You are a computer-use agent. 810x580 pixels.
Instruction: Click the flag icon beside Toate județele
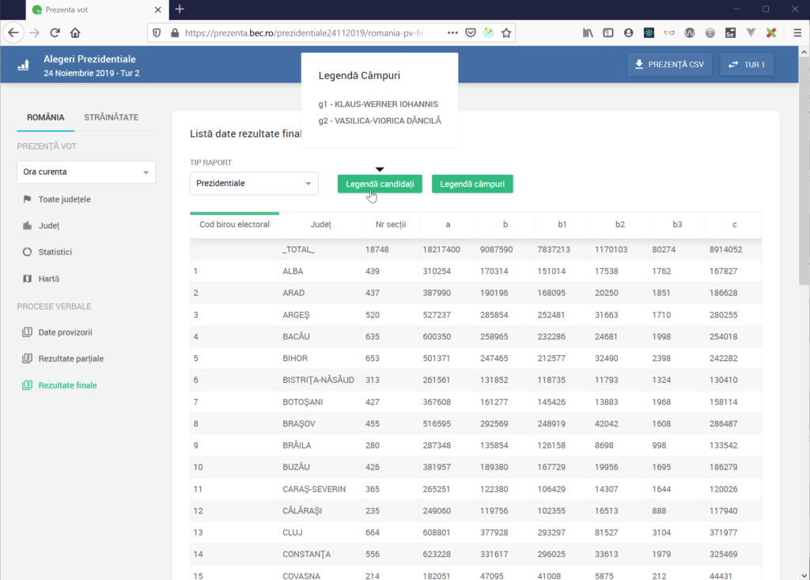coord(28,199)
